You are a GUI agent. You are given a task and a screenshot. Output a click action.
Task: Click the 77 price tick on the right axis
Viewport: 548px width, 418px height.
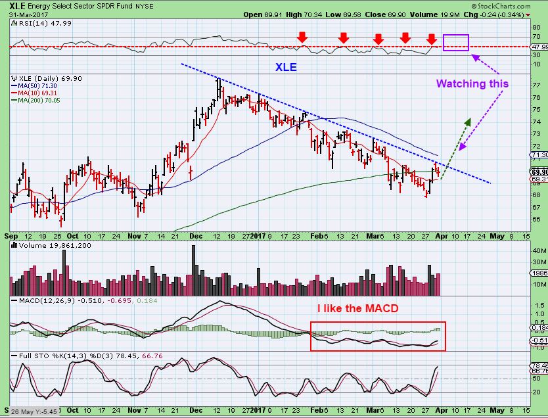tap(536, 85)
